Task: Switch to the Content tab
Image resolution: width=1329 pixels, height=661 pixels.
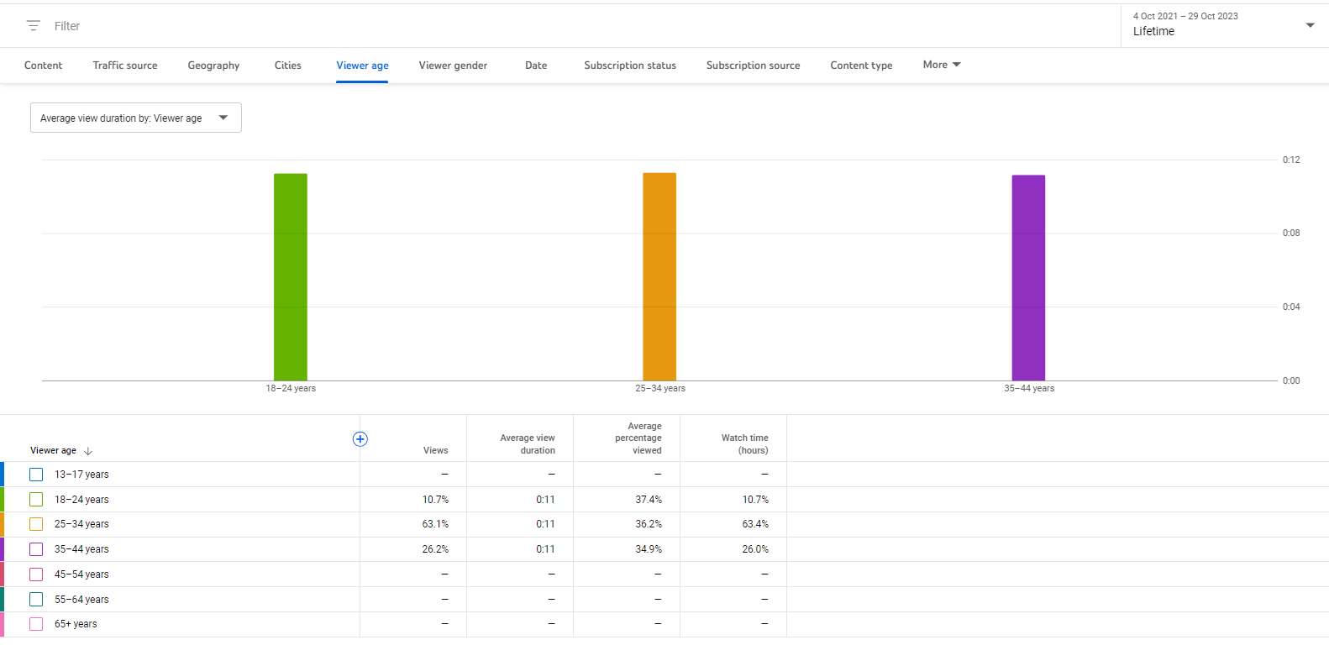Action: point(43,66)
